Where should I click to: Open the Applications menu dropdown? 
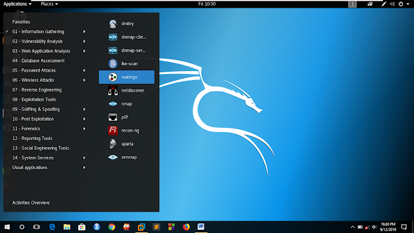(17, 4)
